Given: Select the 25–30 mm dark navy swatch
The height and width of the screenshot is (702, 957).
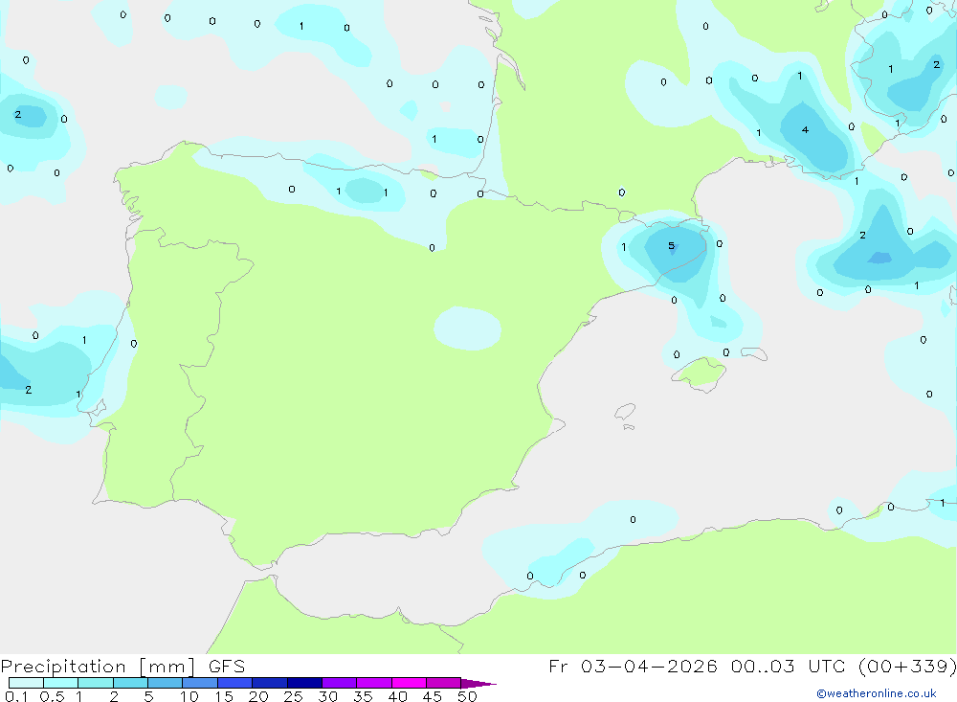Looking at the screenshot, I should click(304, 683).
